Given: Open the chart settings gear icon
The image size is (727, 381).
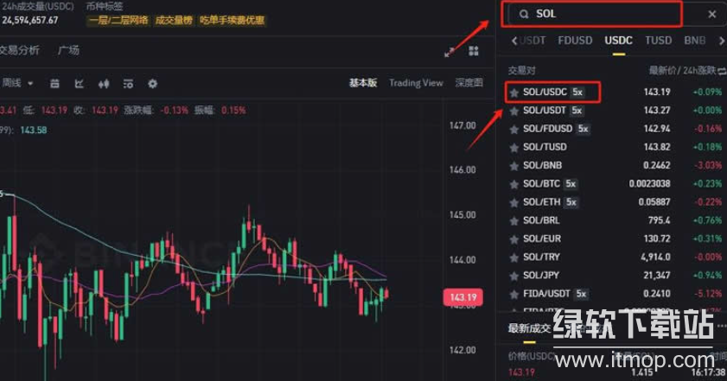Looking at the screenshot, I should click(153, 84).
